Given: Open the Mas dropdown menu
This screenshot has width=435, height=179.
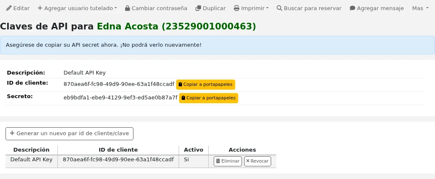Looking at the screenshot, I should (421, 8).
